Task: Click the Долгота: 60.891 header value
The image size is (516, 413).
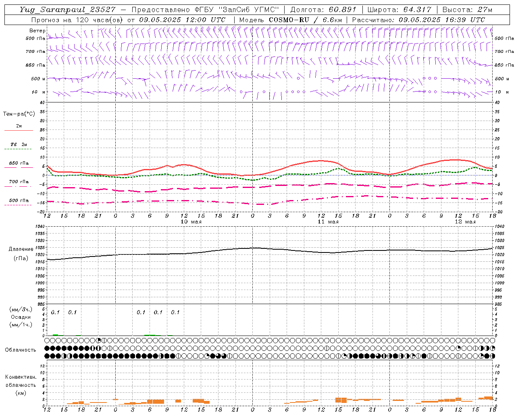Action: click(x=323, y=10)
